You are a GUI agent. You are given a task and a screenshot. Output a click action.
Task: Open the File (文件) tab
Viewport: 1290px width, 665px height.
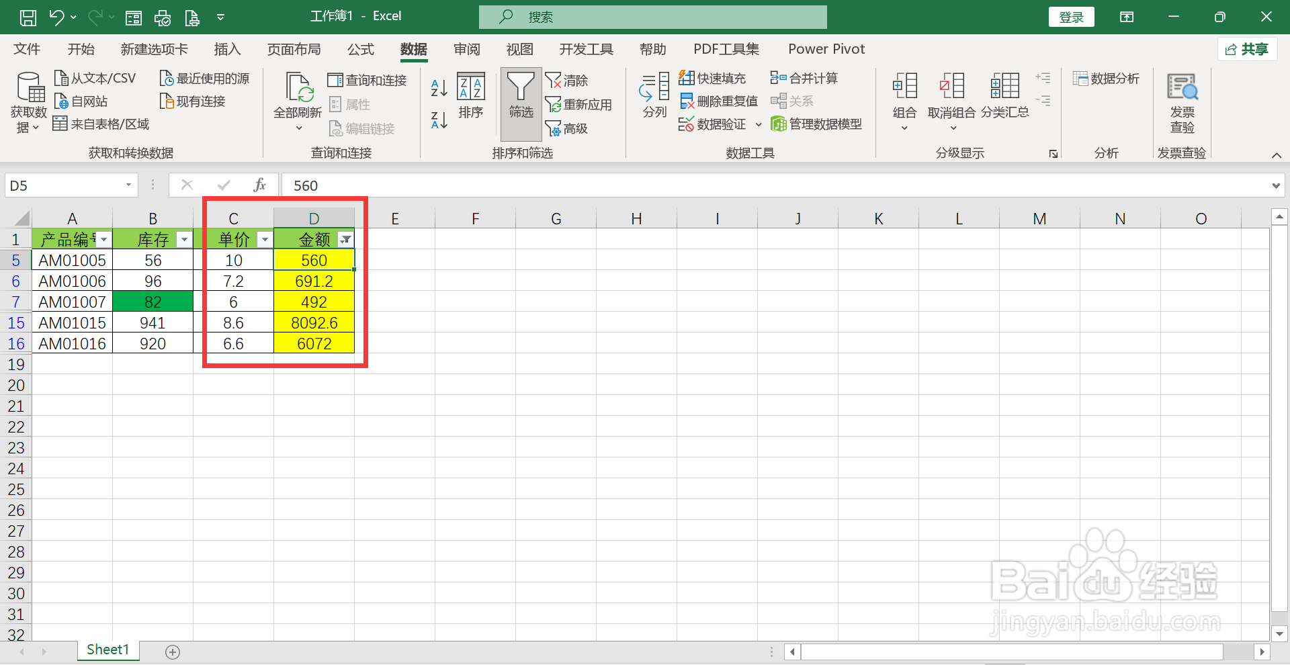tap(27, 49)
